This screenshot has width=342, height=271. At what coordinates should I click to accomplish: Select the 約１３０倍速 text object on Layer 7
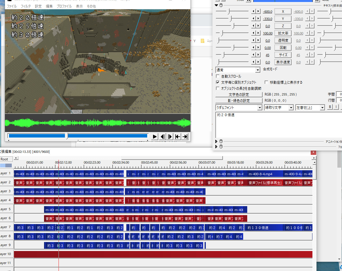pyautogui.click(x=264, y=228)
